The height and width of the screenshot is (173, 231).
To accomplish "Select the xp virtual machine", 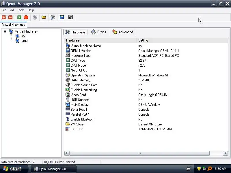I will [23, 36].
